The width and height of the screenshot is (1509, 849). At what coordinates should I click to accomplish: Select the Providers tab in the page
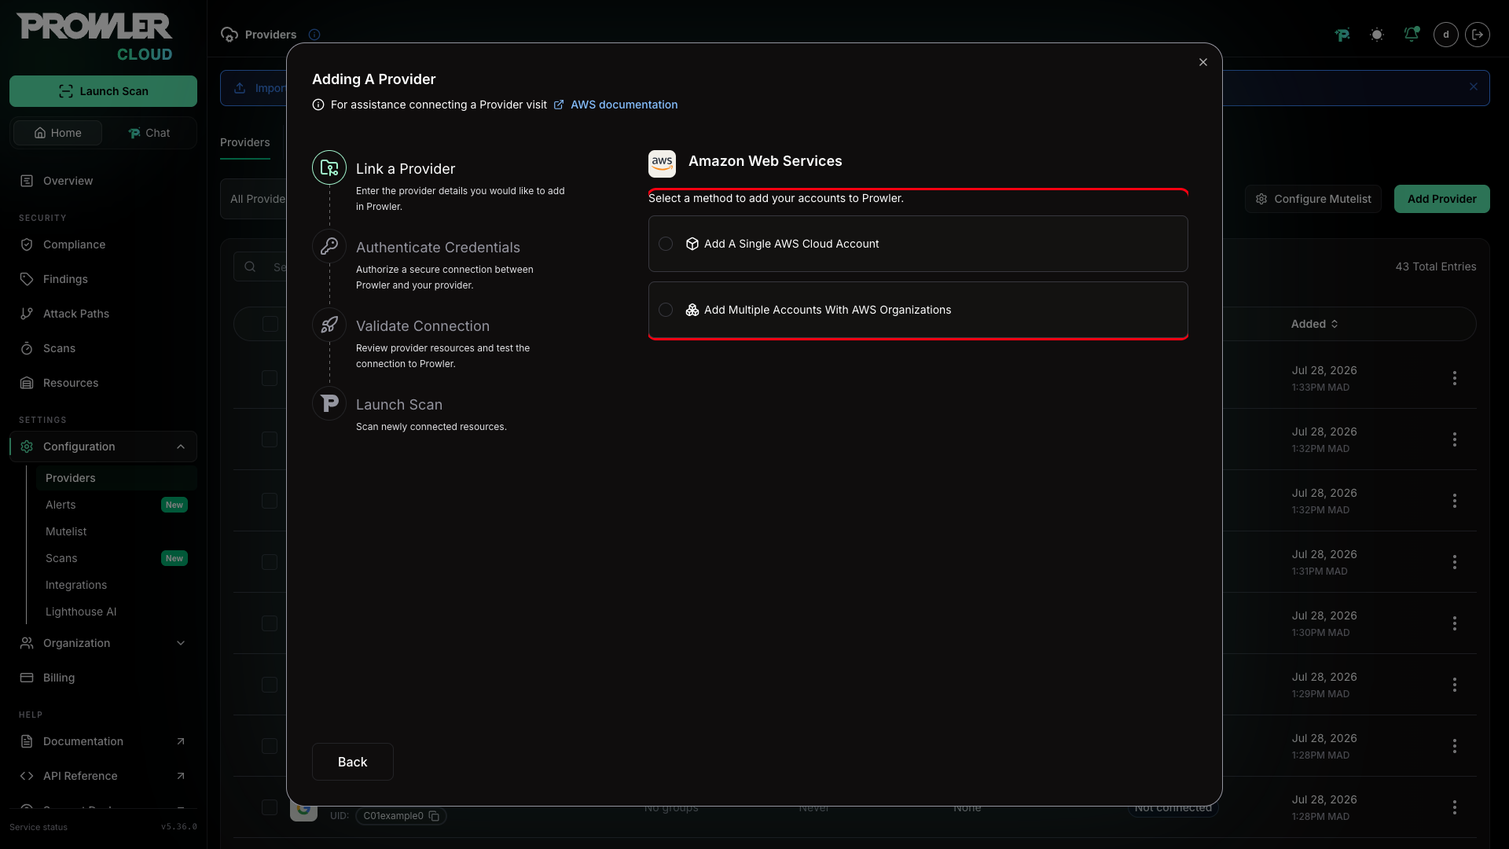[x=245, y=142]
